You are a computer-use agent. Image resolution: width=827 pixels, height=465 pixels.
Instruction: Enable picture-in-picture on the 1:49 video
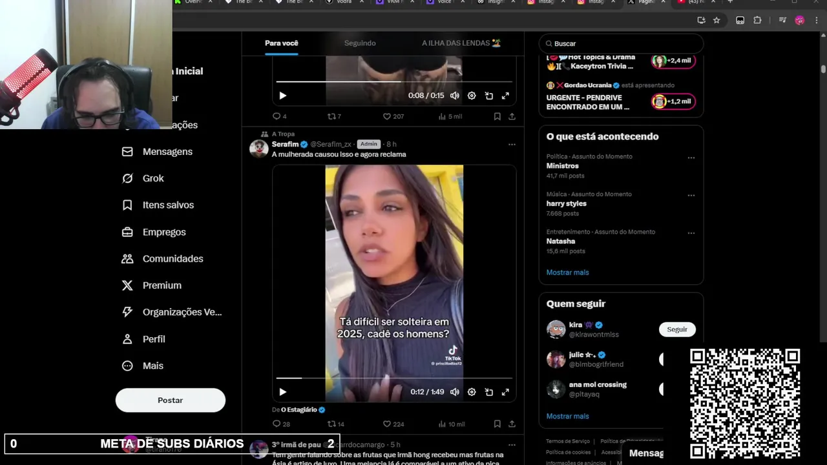489,392
